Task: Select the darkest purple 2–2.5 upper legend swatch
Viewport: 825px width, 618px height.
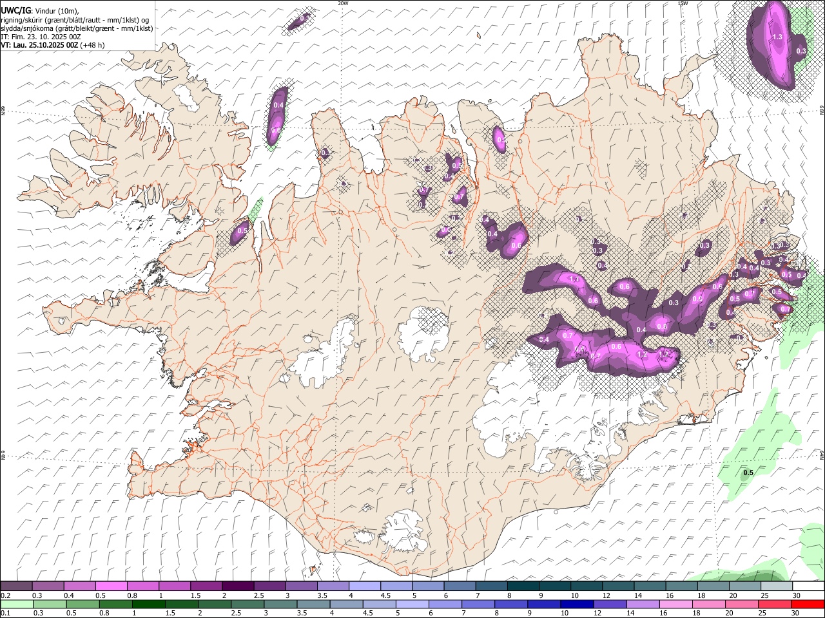Action: coord(238,586)
